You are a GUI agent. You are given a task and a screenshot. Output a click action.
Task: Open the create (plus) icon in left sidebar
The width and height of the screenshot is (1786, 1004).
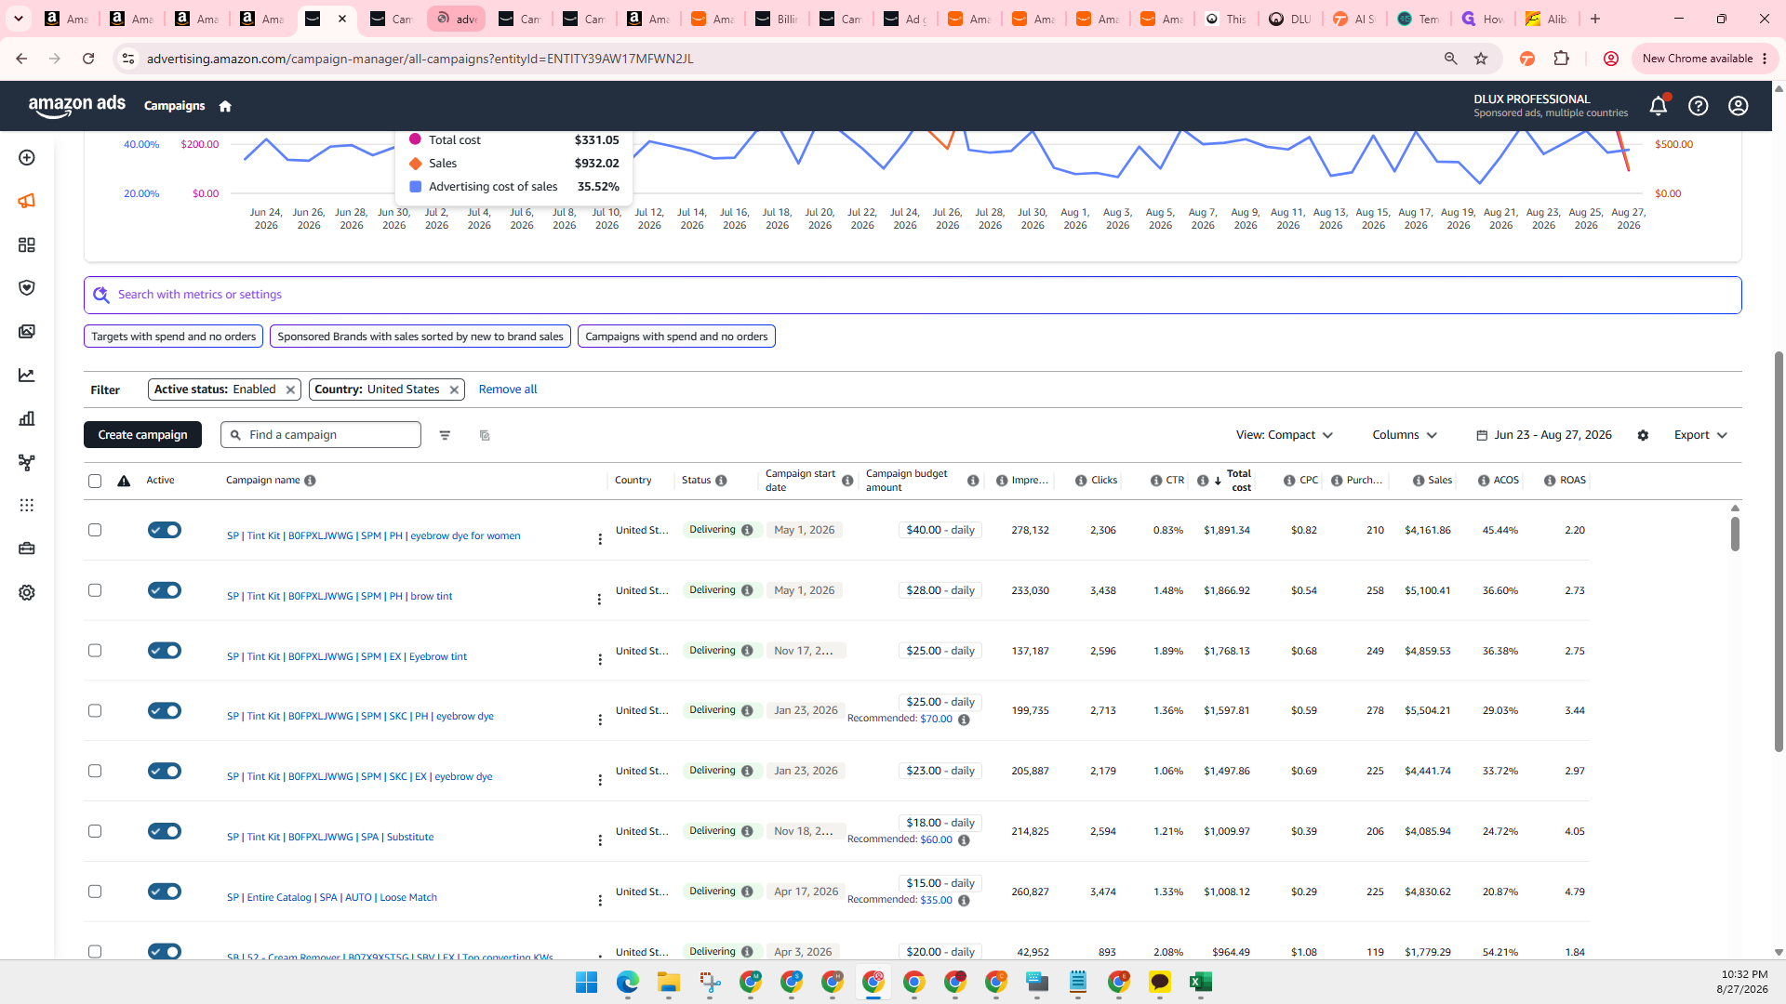tap(27, 158)
